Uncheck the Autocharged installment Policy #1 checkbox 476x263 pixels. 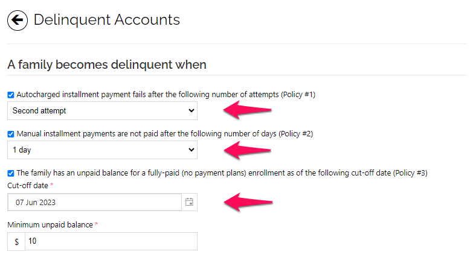[11, 95]
